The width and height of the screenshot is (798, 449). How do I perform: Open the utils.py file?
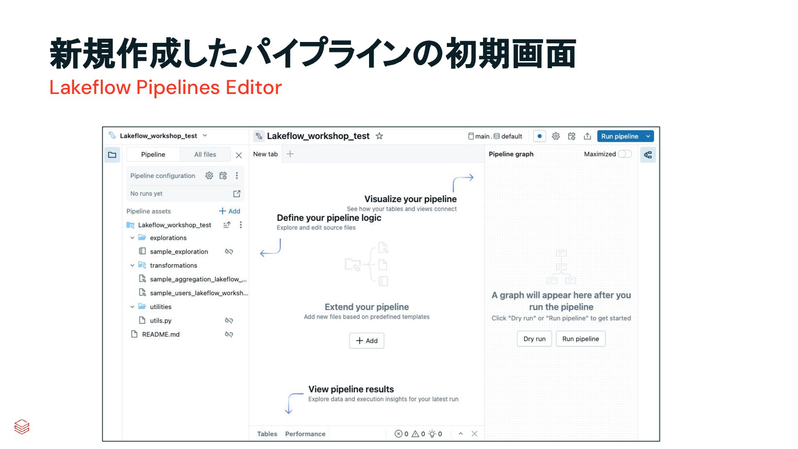coord(161,321)
